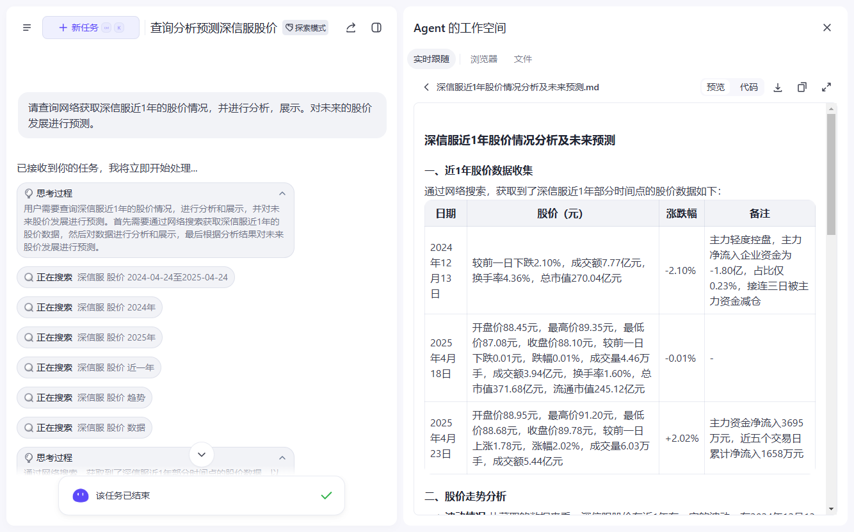
Task: Click the share icon in chat header
Action: pos(351,28)
